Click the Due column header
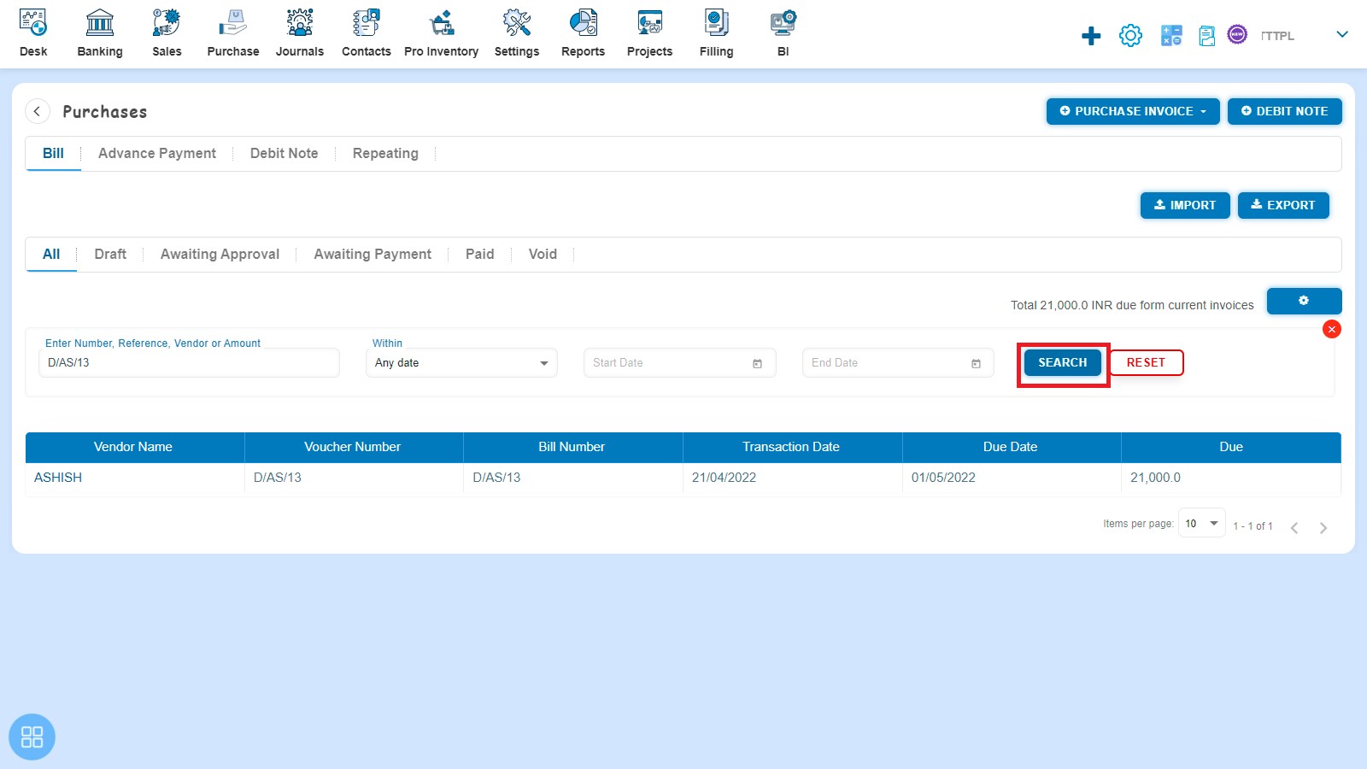The image size is (1367, 769). pos(1231,447)
